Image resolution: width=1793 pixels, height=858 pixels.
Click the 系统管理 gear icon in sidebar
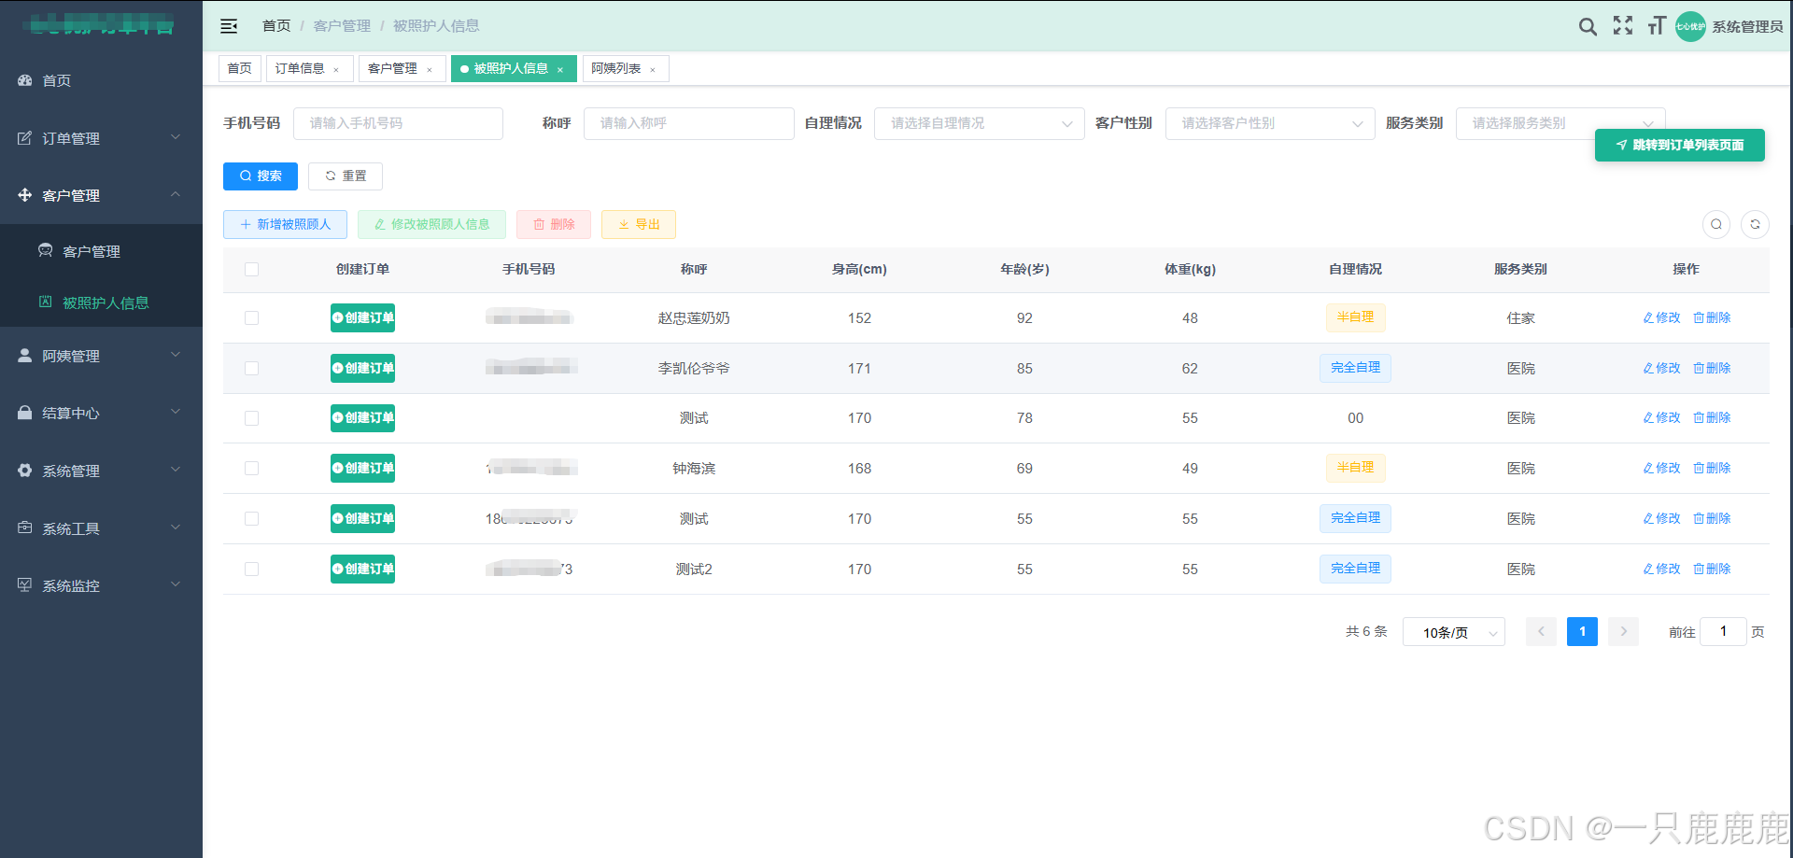[25, 471]
